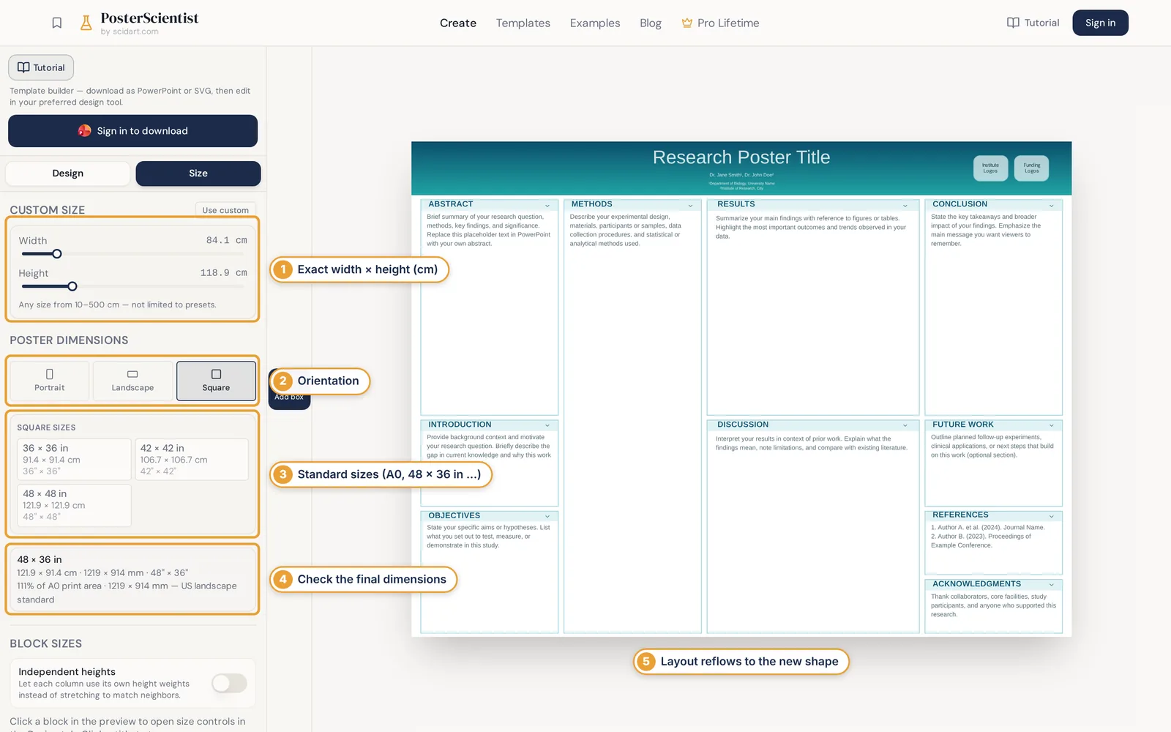
Task: Expand the Objectives block chevron
Action: tap(547, 516)
